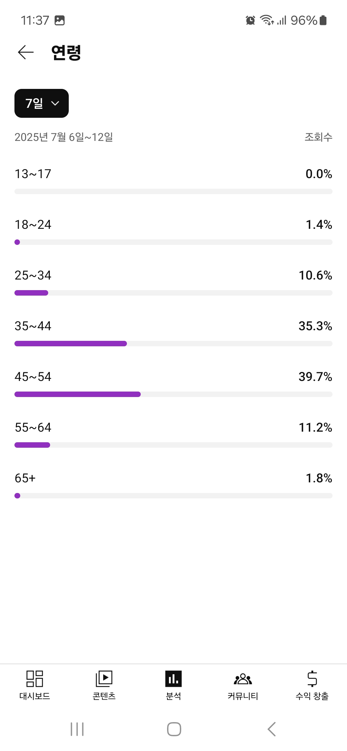The height and width of the screenshot is (751, 347).
Task: Tap the 조회수 column header
Action: 318,137
